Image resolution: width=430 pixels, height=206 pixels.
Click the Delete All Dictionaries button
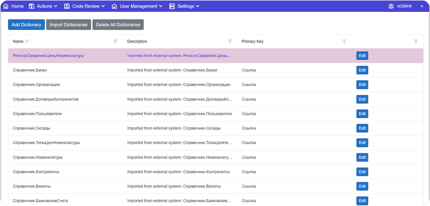point(118,24)
